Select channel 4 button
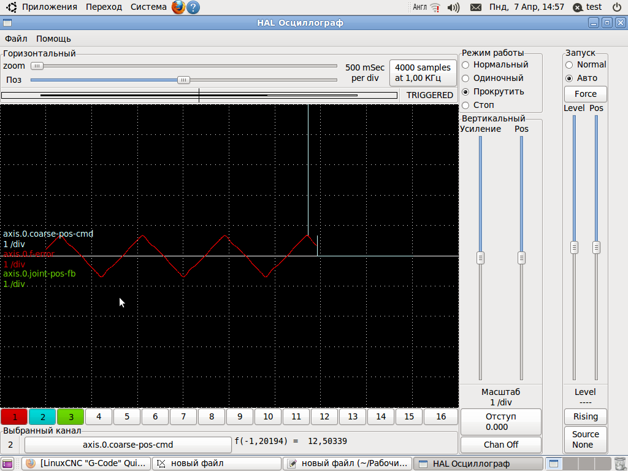 tap(99, 417)
